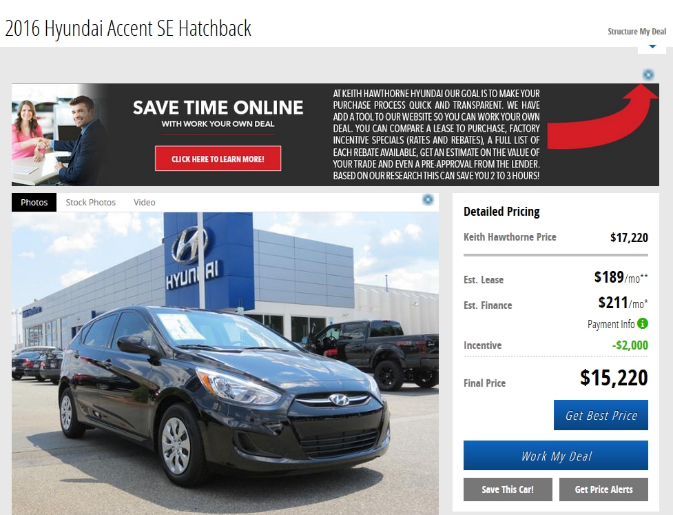Open the Work My Deal button
673x515 pixels.
[x=556, y=455]
